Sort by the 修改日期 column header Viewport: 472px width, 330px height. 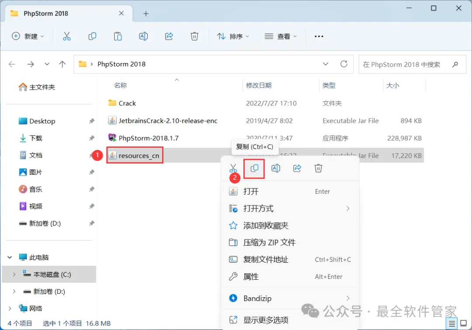point(259,86)
